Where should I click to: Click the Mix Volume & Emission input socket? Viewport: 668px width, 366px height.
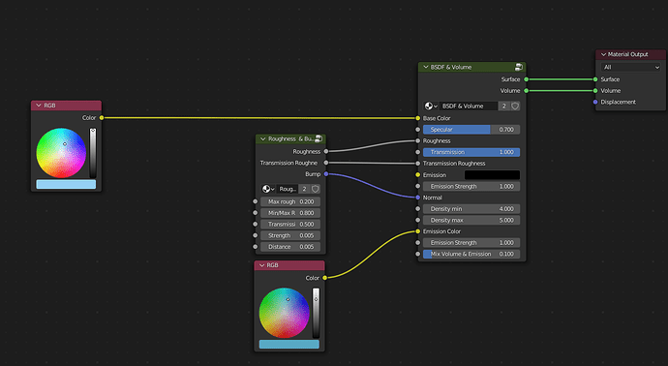(418, 254)
